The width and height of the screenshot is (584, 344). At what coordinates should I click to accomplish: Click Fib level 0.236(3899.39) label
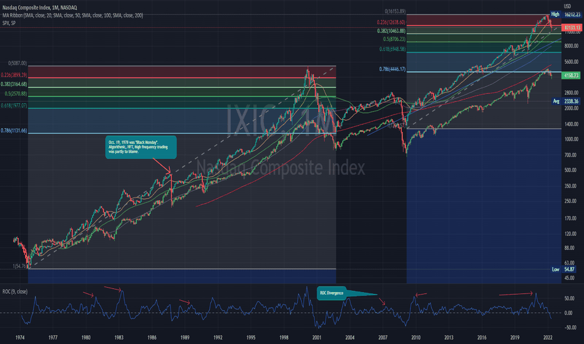click(x=14, y=75)
